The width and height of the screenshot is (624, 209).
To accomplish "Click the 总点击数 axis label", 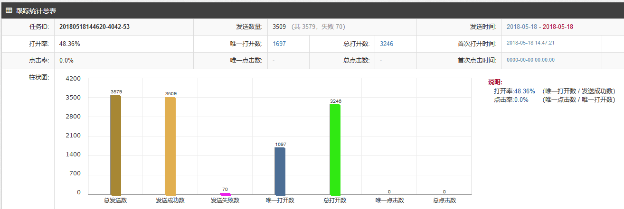I will [x=444, y=200].
